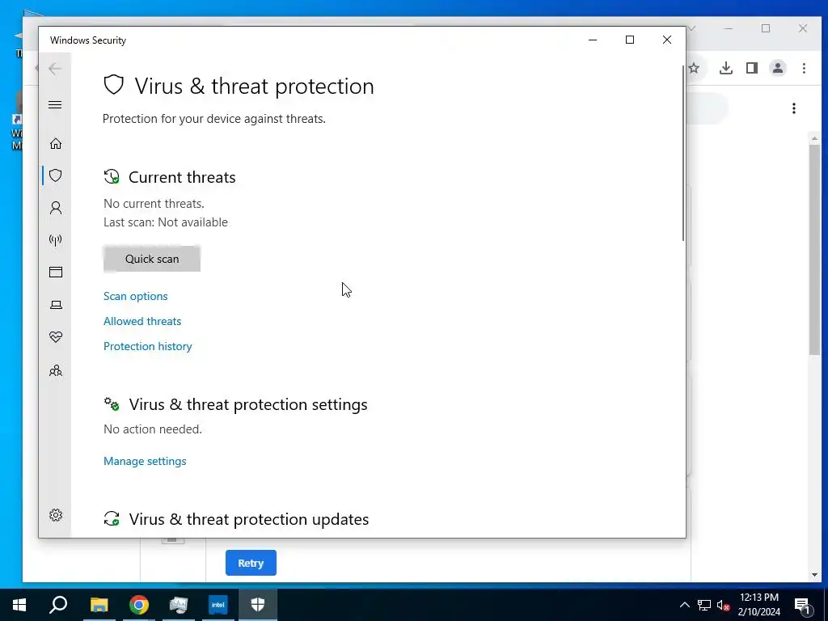Show hidden tray icons chevron

coord(684,605)
